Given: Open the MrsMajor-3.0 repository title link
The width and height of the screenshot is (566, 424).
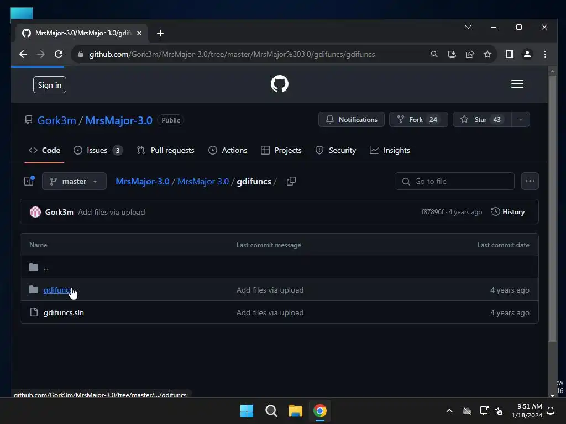Looking at the screenshot, I should [119, 120].
